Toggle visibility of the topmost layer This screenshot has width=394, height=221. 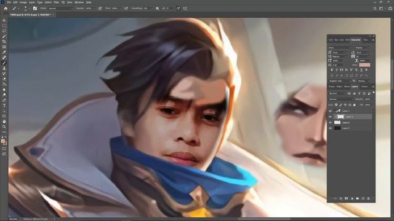330,110
